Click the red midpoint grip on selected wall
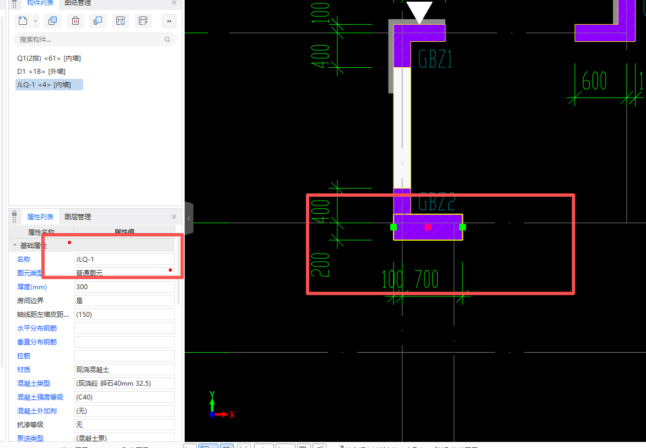The height and width of the screenshot is (448, 646). click(x=428, y=227)
